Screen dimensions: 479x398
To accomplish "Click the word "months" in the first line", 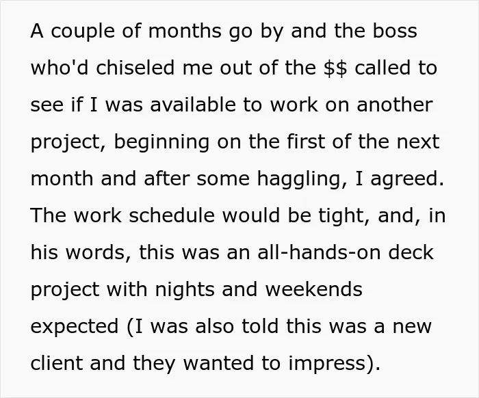I will point(185,31).
